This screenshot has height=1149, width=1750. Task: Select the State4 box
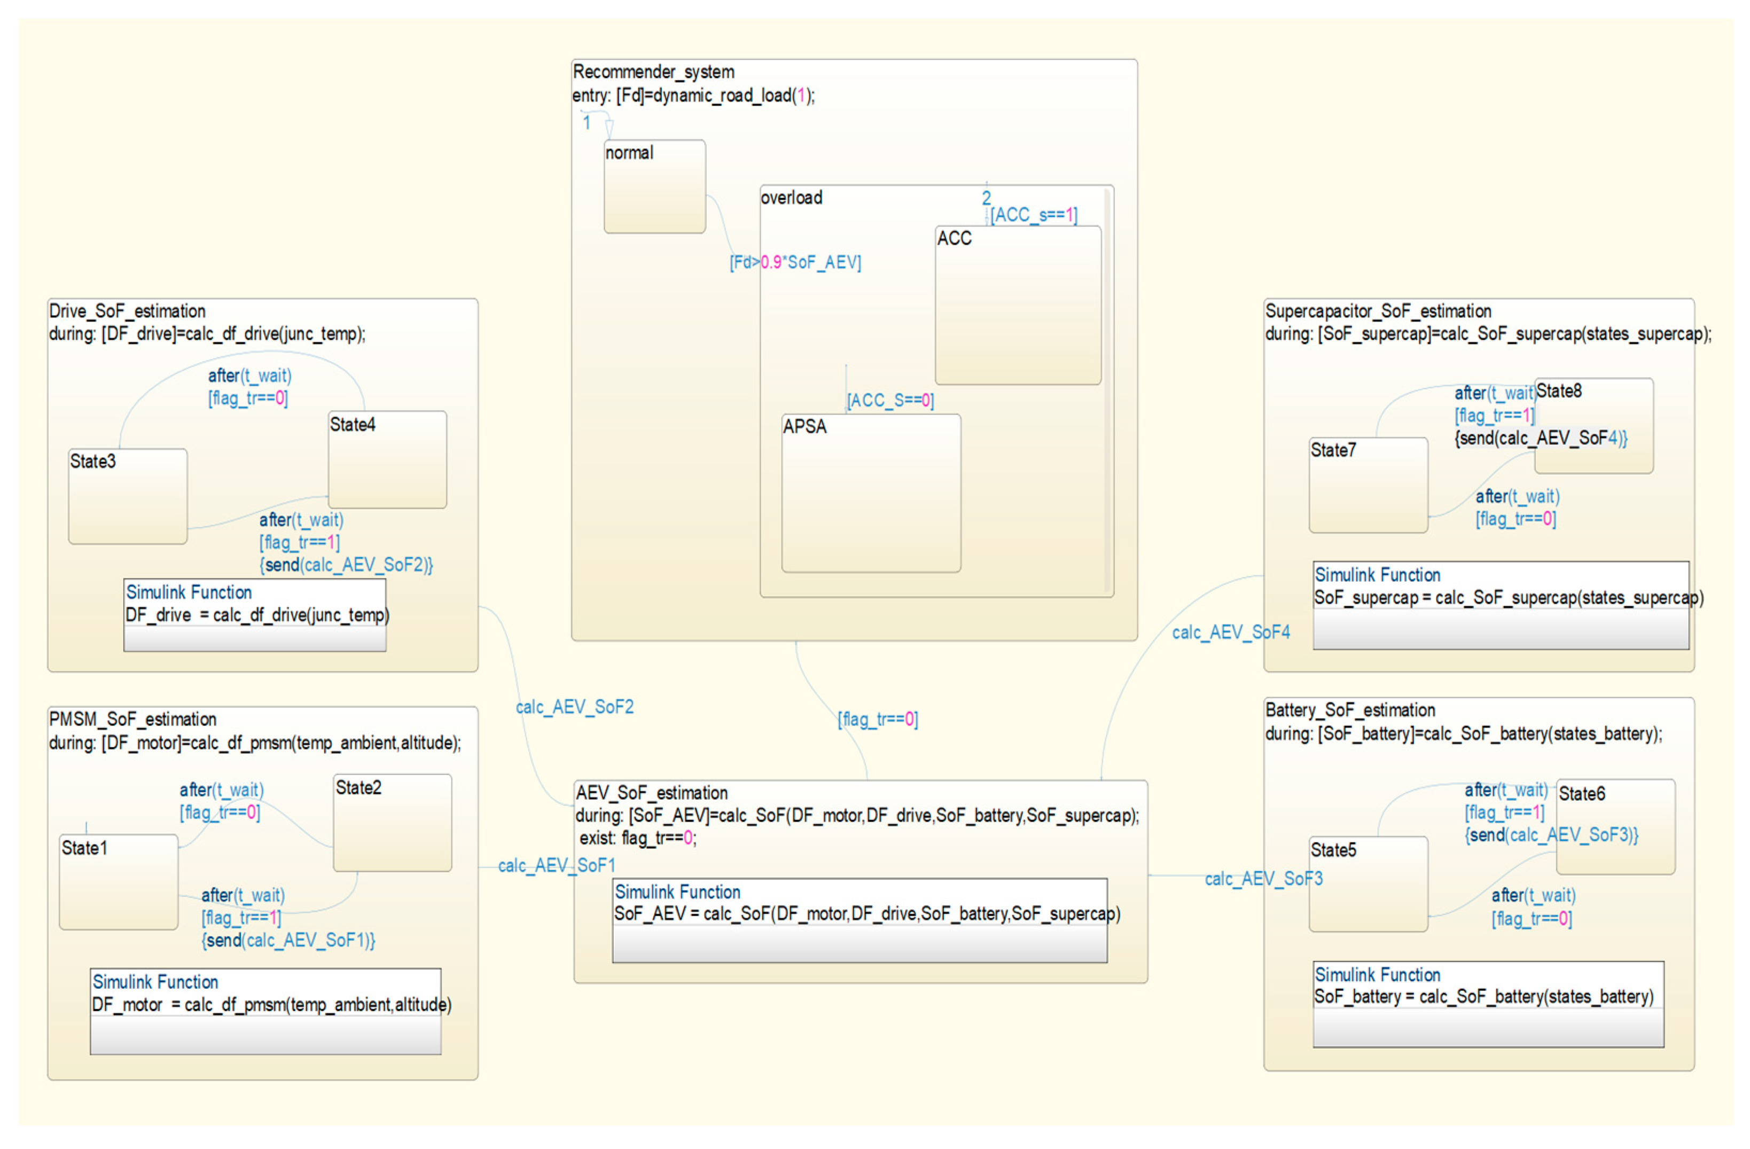click(x=387, y=460)
